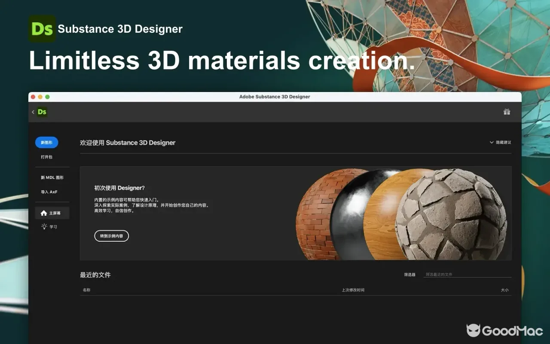Open a package via 打开包
This screenshot has height=344, width=550.
pos(46,157)
